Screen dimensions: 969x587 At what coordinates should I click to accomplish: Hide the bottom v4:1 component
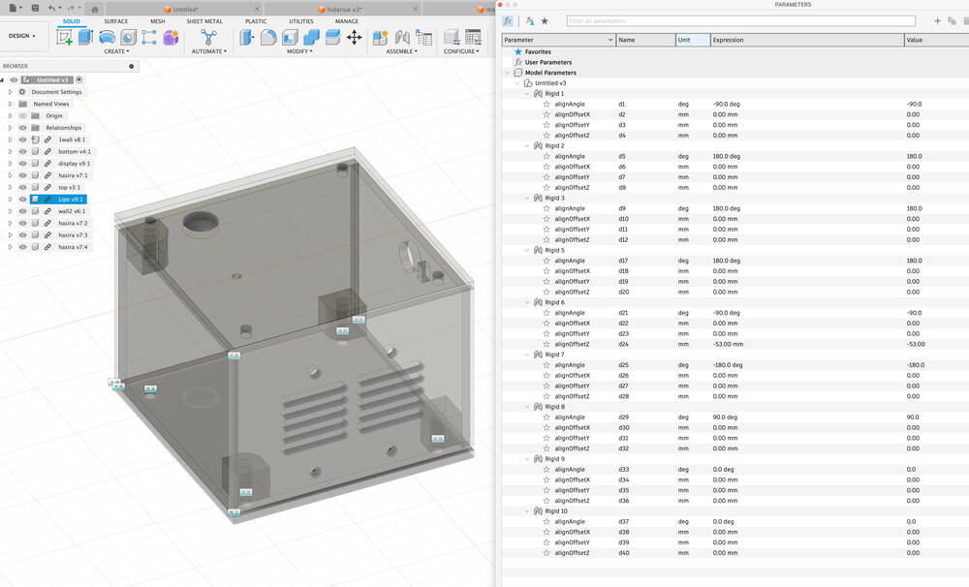coord(23,151)
